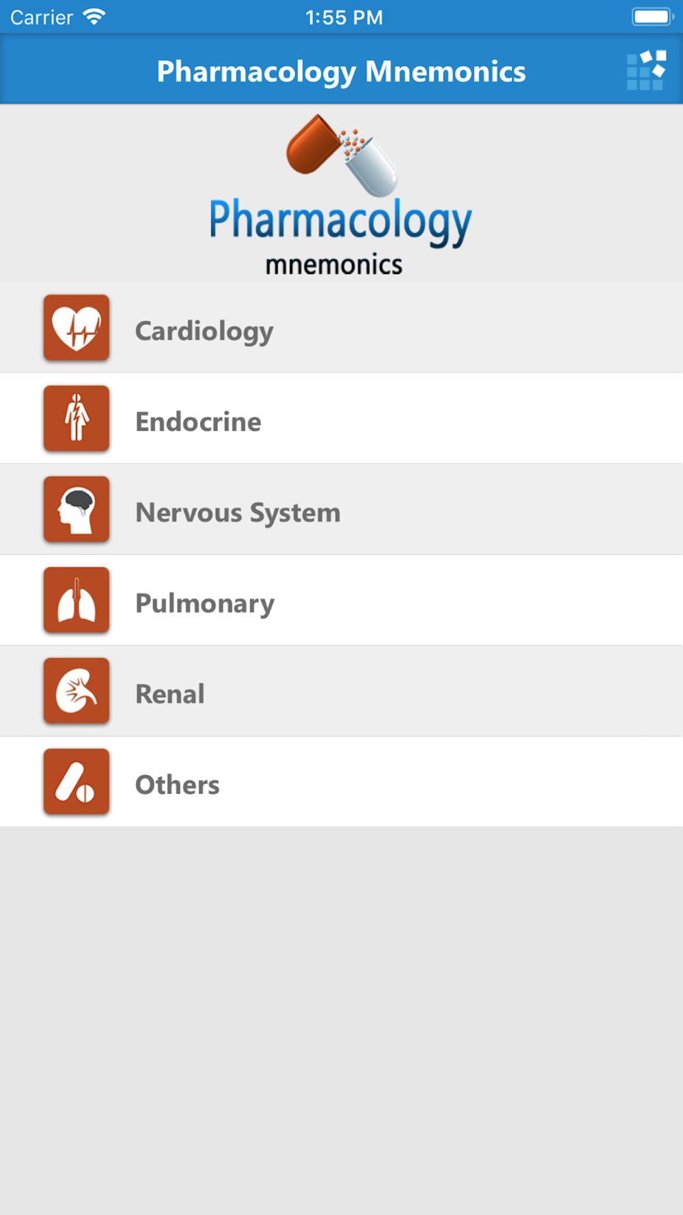Open the Cardiology category
683x1215 pixels.
[341, 328]
